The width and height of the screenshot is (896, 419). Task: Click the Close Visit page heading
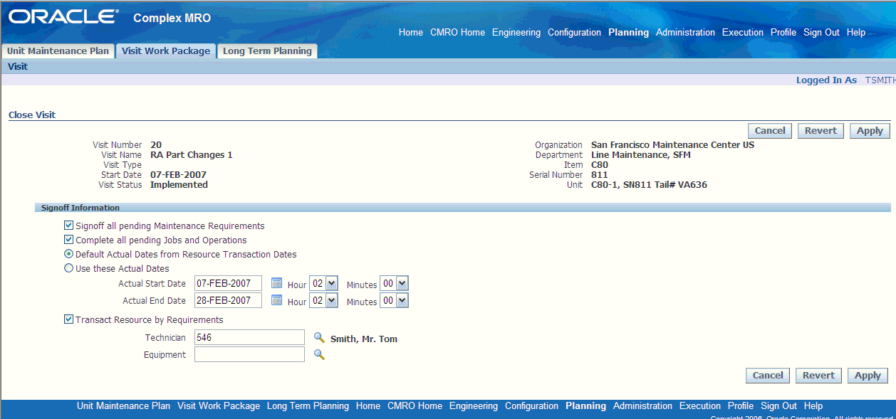click(32, 115)
